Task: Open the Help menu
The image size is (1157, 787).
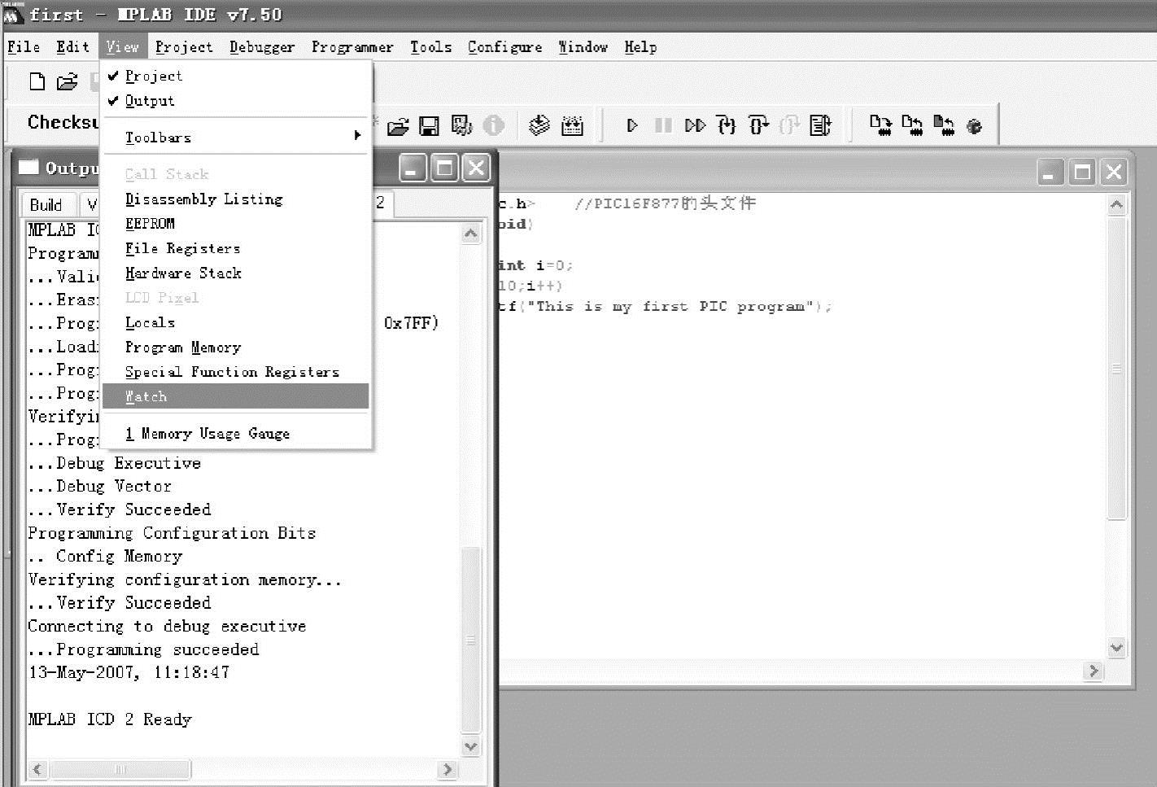Action: (640, 47)
